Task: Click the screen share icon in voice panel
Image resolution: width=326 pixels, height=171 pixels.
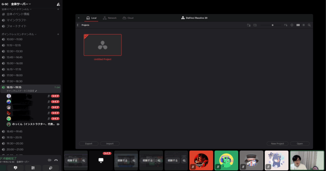Action: click(16, 168)
